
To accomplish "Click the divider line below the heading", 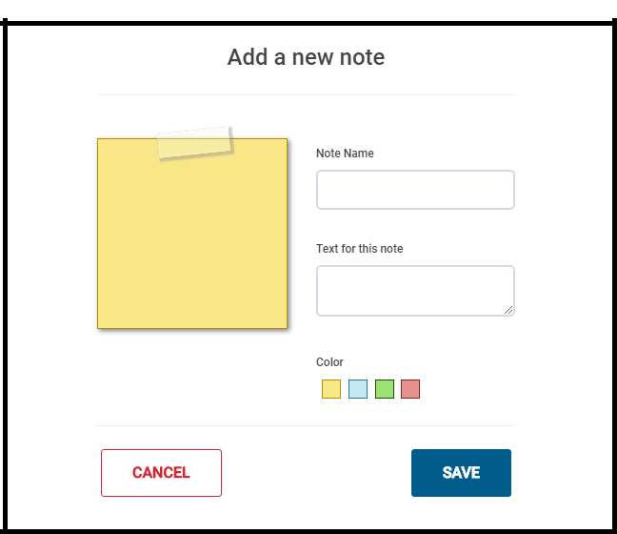I will (x=306, y=95).
